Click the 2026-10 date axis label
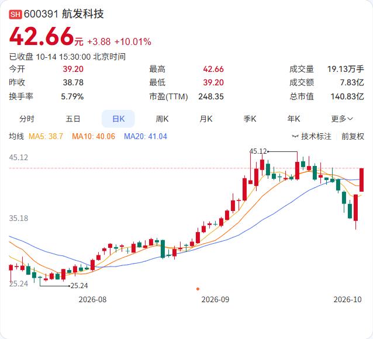Image resolution: width=373 pixels, height=339 pixels. (347, 299)
